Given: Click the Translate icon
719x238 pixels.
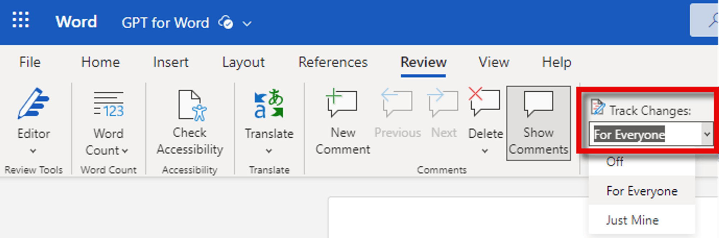Looking at the screenshot, I should coord(269,104).
